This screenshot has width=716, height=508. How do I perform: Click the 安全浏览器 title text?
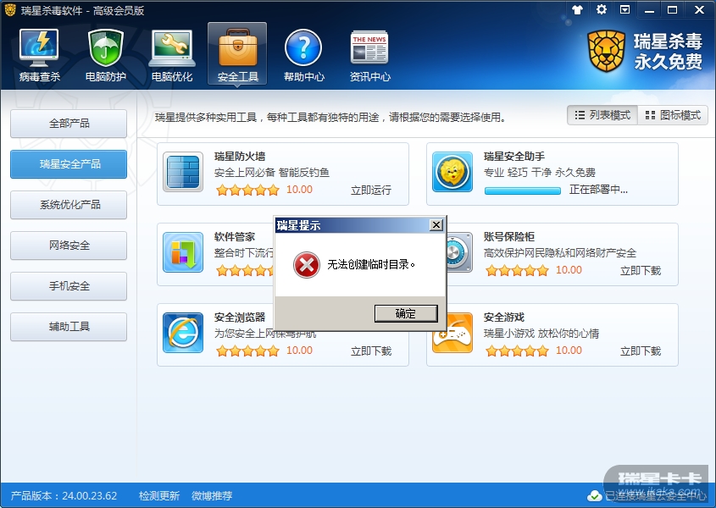(x=240, y=317)
